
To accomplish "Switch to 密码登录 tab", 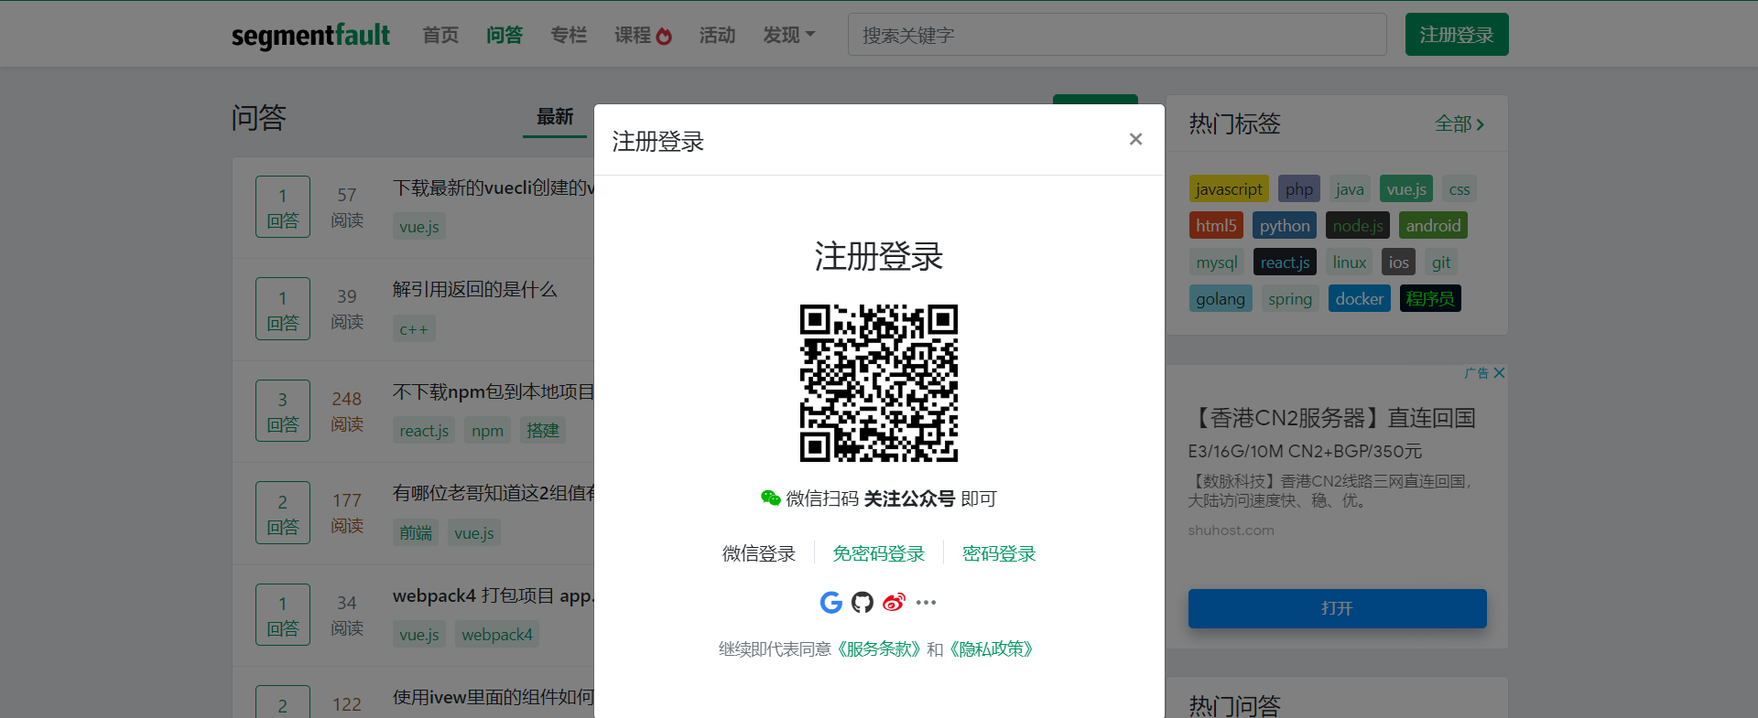I will coord(999,553).
